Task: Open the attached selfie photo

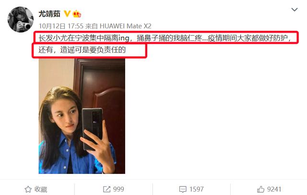Action: (82, 116)
